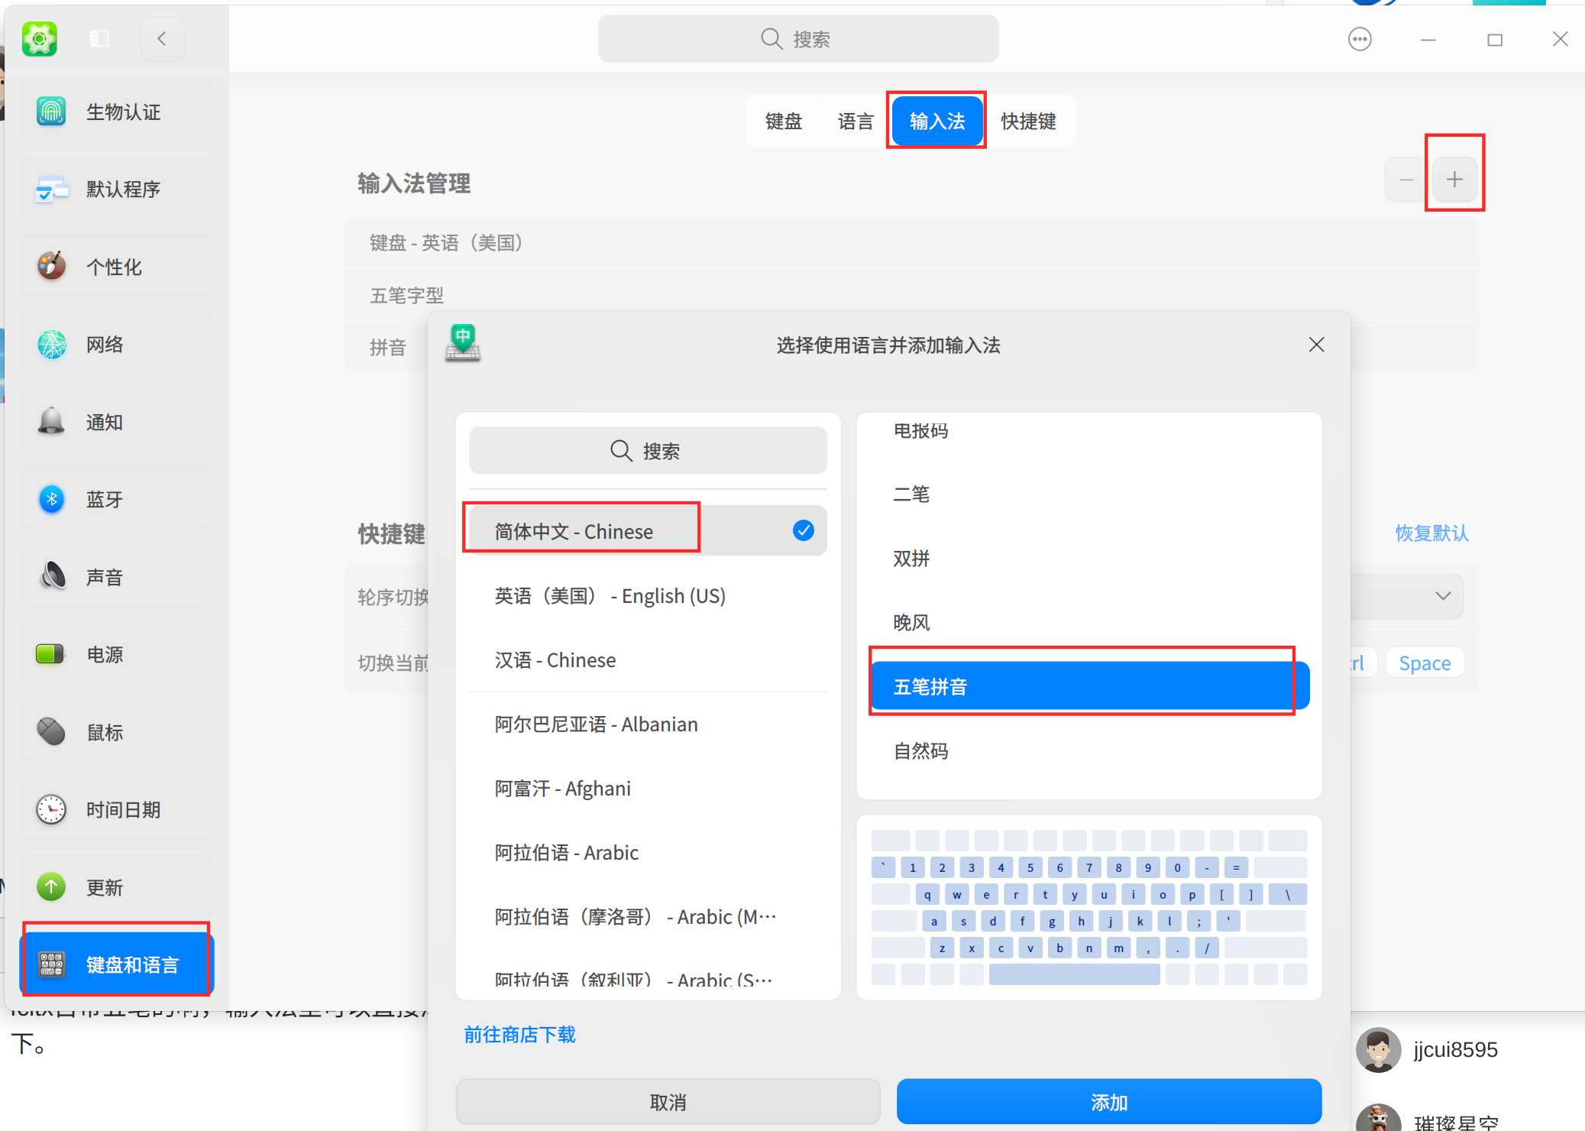Image resolution: width=1585 pixels, height=1131 pixels.
Task: Open the Mouse settings icon
Action: 51,731
